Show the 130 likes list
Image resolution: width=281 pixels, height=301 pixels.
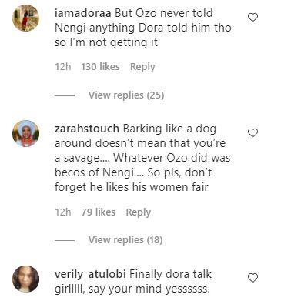(100, 67)
